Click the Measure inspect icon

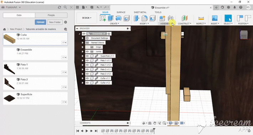click(x=201, y=18)
